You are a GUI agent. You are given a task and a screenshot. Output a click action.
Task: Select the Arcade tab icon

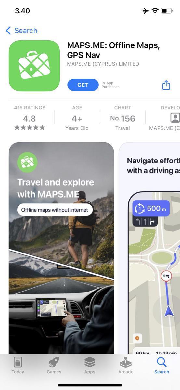pyautogui.click(x=126, y=362)
